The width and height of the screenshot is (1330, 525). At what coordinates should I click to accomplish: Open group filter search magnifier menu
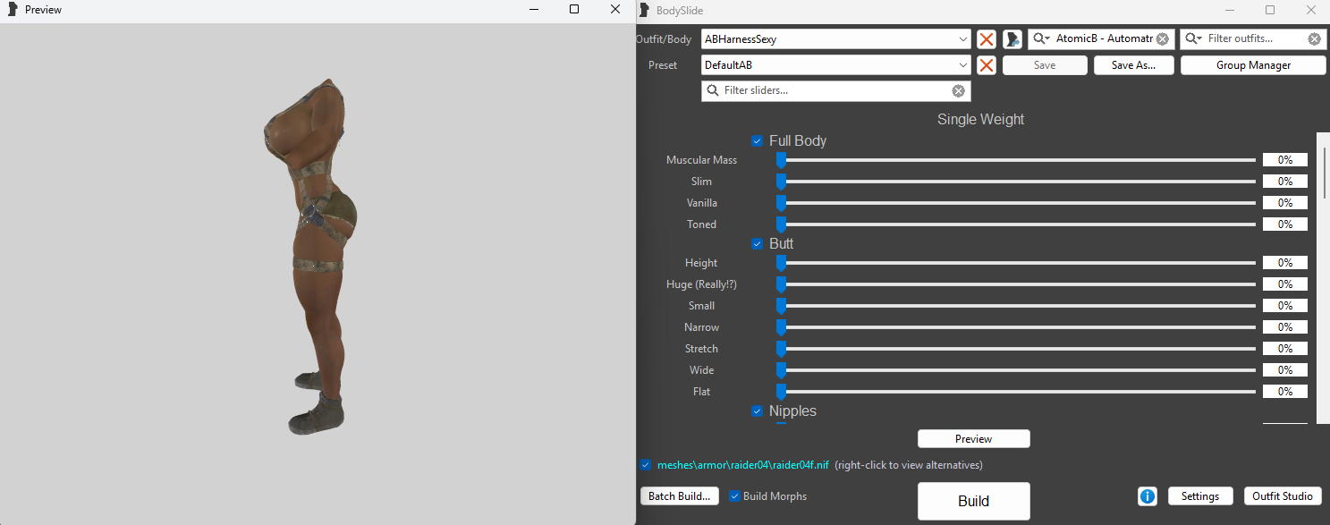[1041, 39]
